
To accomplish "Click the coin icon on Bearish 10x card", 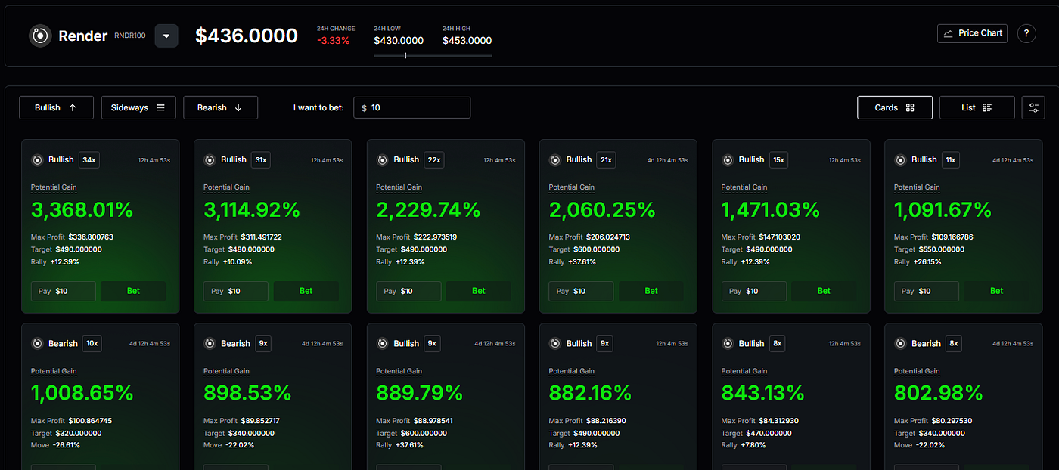I will (x=37, y=343).
